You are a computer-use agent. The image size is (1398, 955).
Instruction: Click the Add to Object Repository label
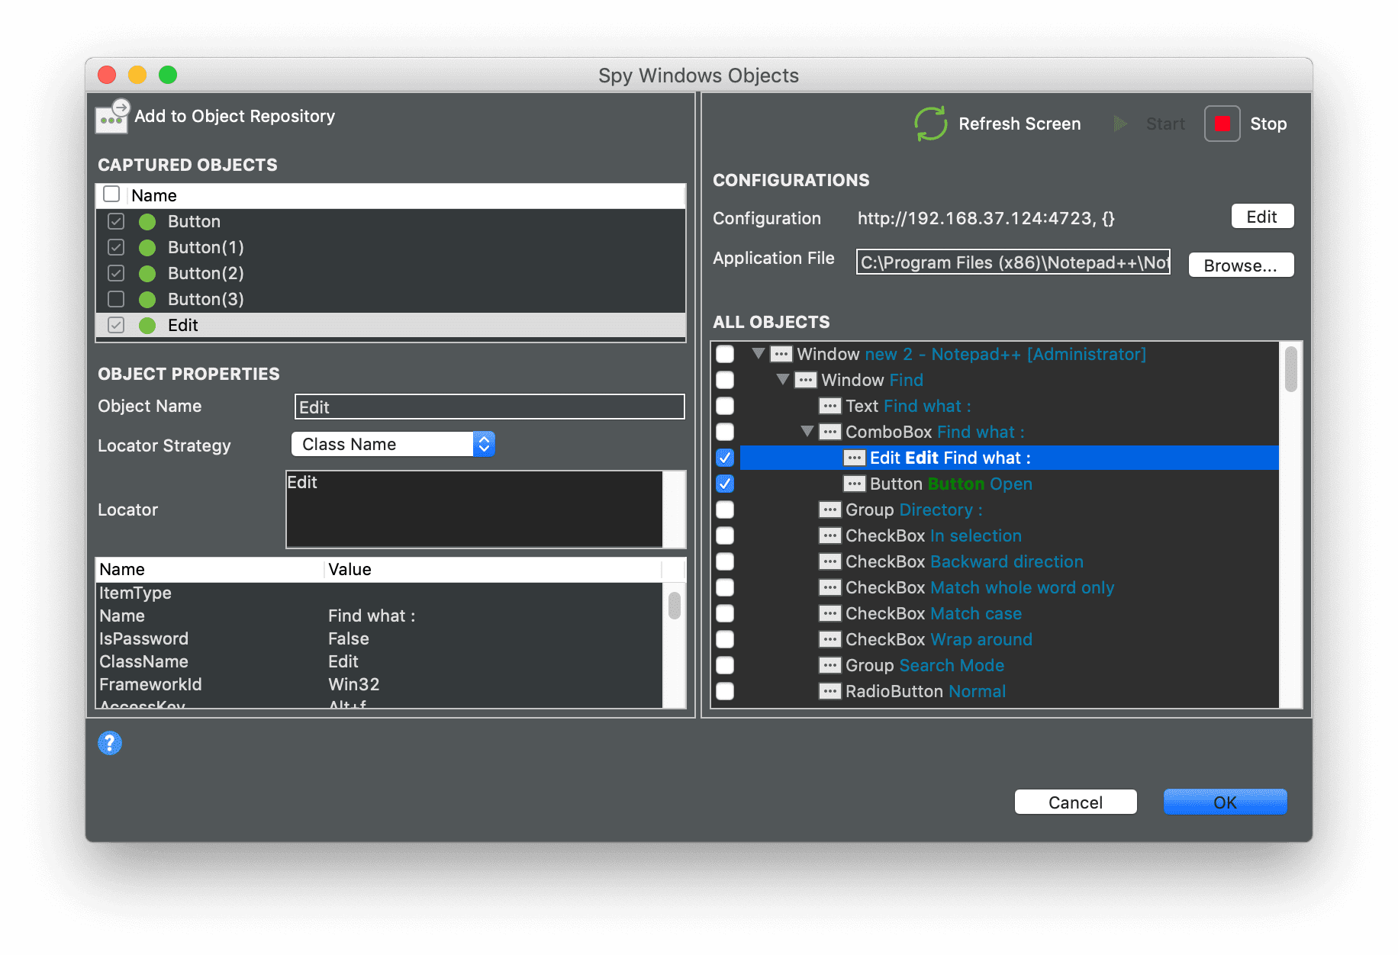tap(235, 116)
